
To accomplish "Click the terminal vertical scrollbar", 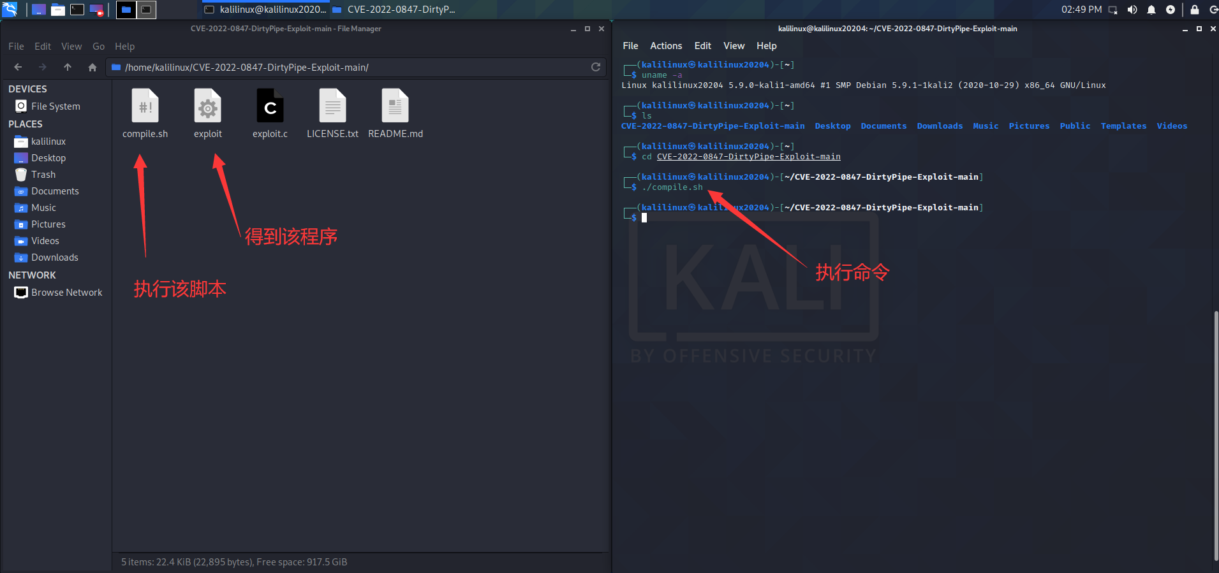I will pyautogui.click(x=1216, y=436).
